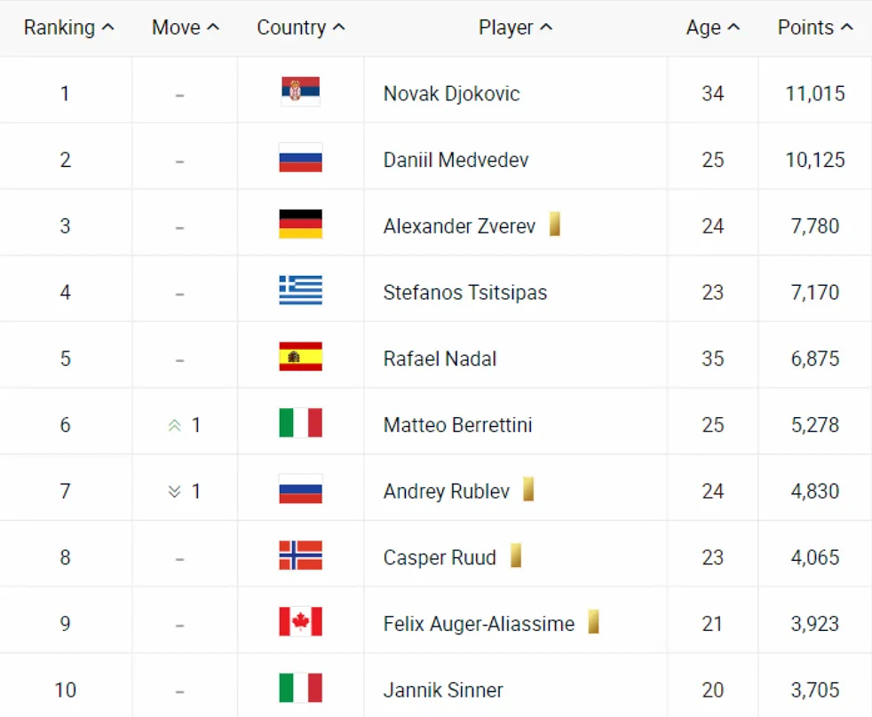This screenshot has height=717, width=872.
Task: Sort table by Player column header
Action: point(516,28)
